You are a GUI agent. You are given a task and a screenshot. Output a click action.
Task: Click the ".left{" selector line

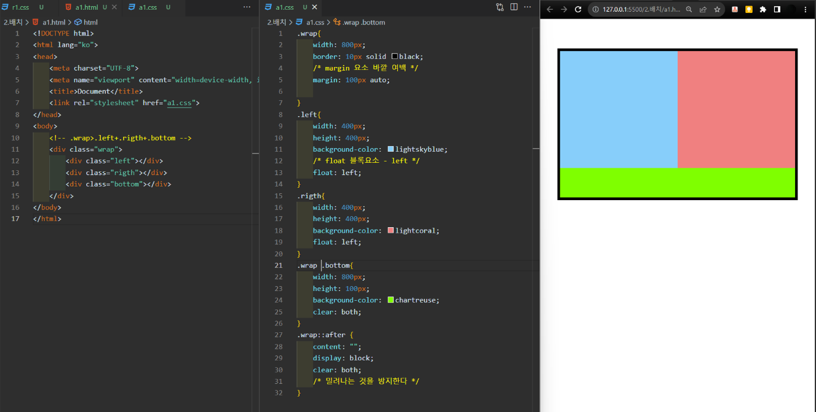[x=309, y=114]
